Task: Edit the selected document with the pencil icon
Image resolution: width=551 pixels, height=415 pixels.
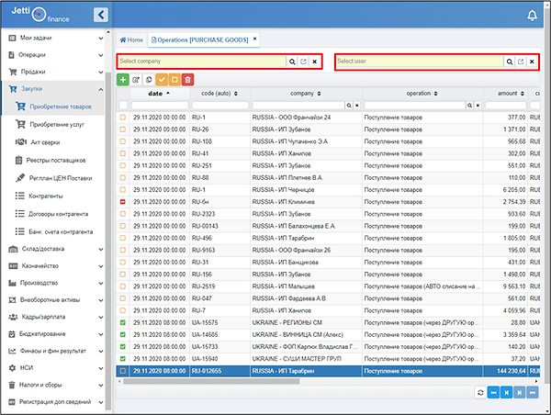Action: [x=136, y=80]
